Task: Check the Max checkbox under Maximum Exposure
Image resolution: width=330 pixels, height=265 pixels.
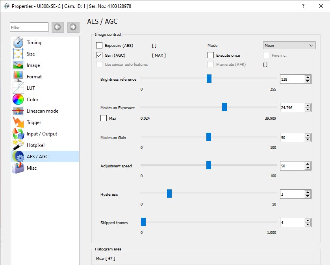Action: 104,118
